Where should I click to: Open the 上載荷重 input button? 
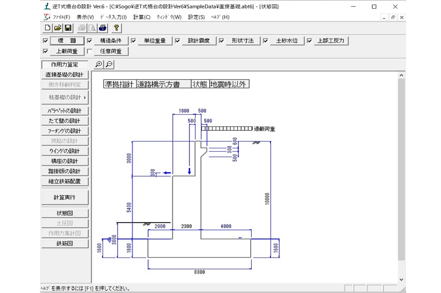click(67, 51)
